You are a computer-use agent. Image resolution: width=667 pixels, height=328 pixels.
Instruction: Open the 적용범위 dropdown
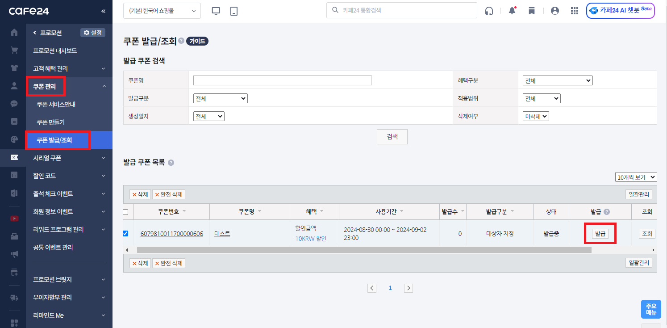tap(542, 98)
